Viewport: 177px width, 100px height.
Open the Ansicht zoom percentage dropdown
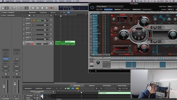pyautogui.click(x=171, y=9)
